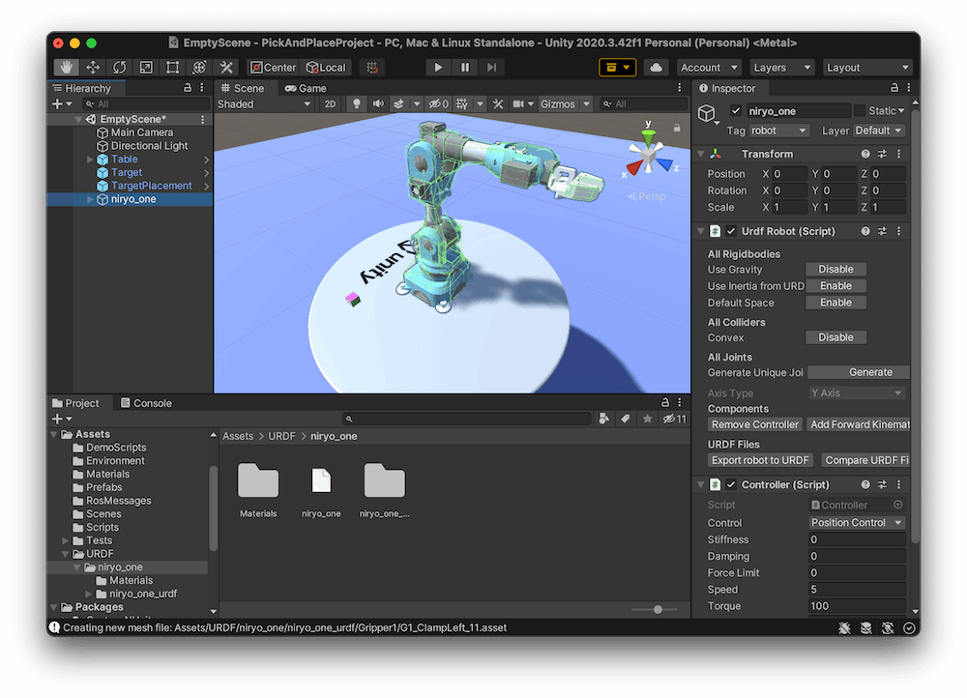Image resolution: width=967 pixels, height=698 pixels.
Task: Open the Layers dropdown
Action: (x=782, y=68)
